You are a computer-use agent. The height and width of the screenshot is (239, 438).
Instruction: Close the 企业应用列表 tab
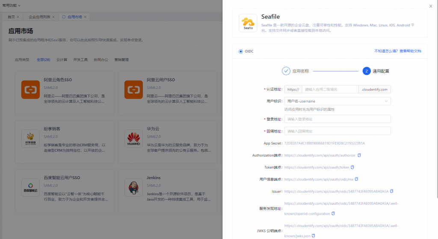pos(53,17)
